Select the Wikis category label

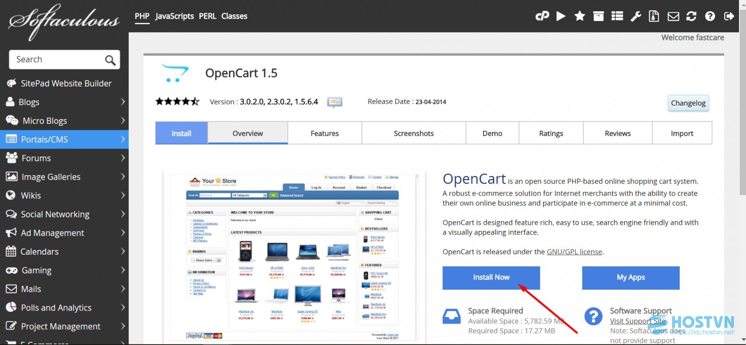click(x=31, y=196)
